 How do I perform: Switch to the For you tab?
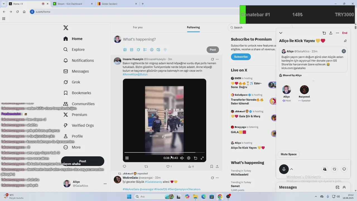point(138,27)
